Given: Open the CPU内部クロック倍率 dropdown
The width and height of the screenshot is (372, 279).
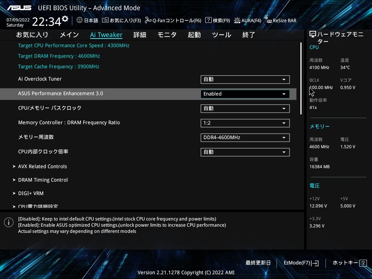Looking at the screenshot, I should (245, 152).
